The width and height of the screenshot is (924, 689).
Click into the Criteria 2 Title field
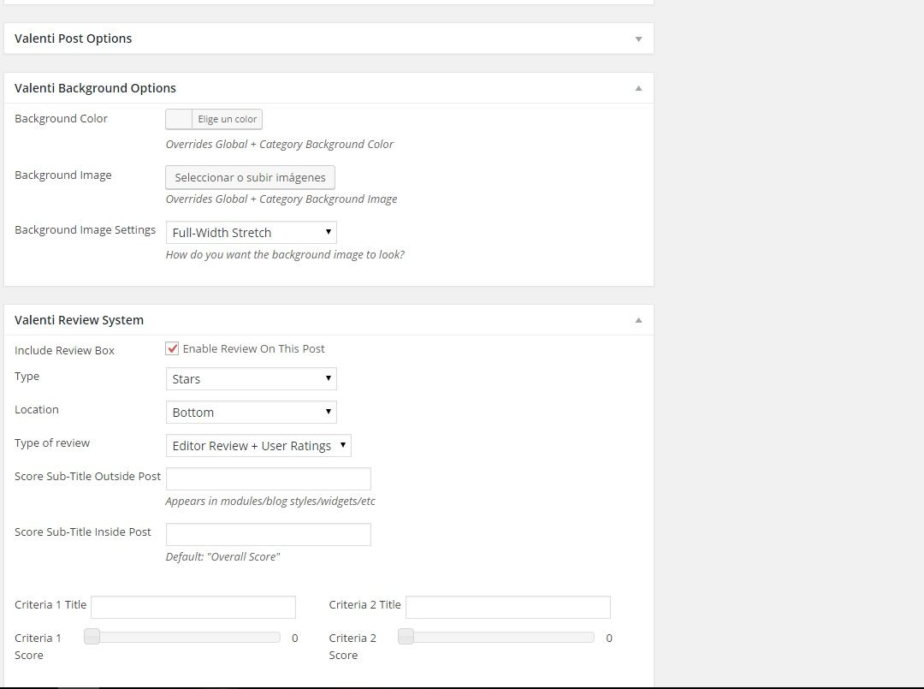[508, 607]
